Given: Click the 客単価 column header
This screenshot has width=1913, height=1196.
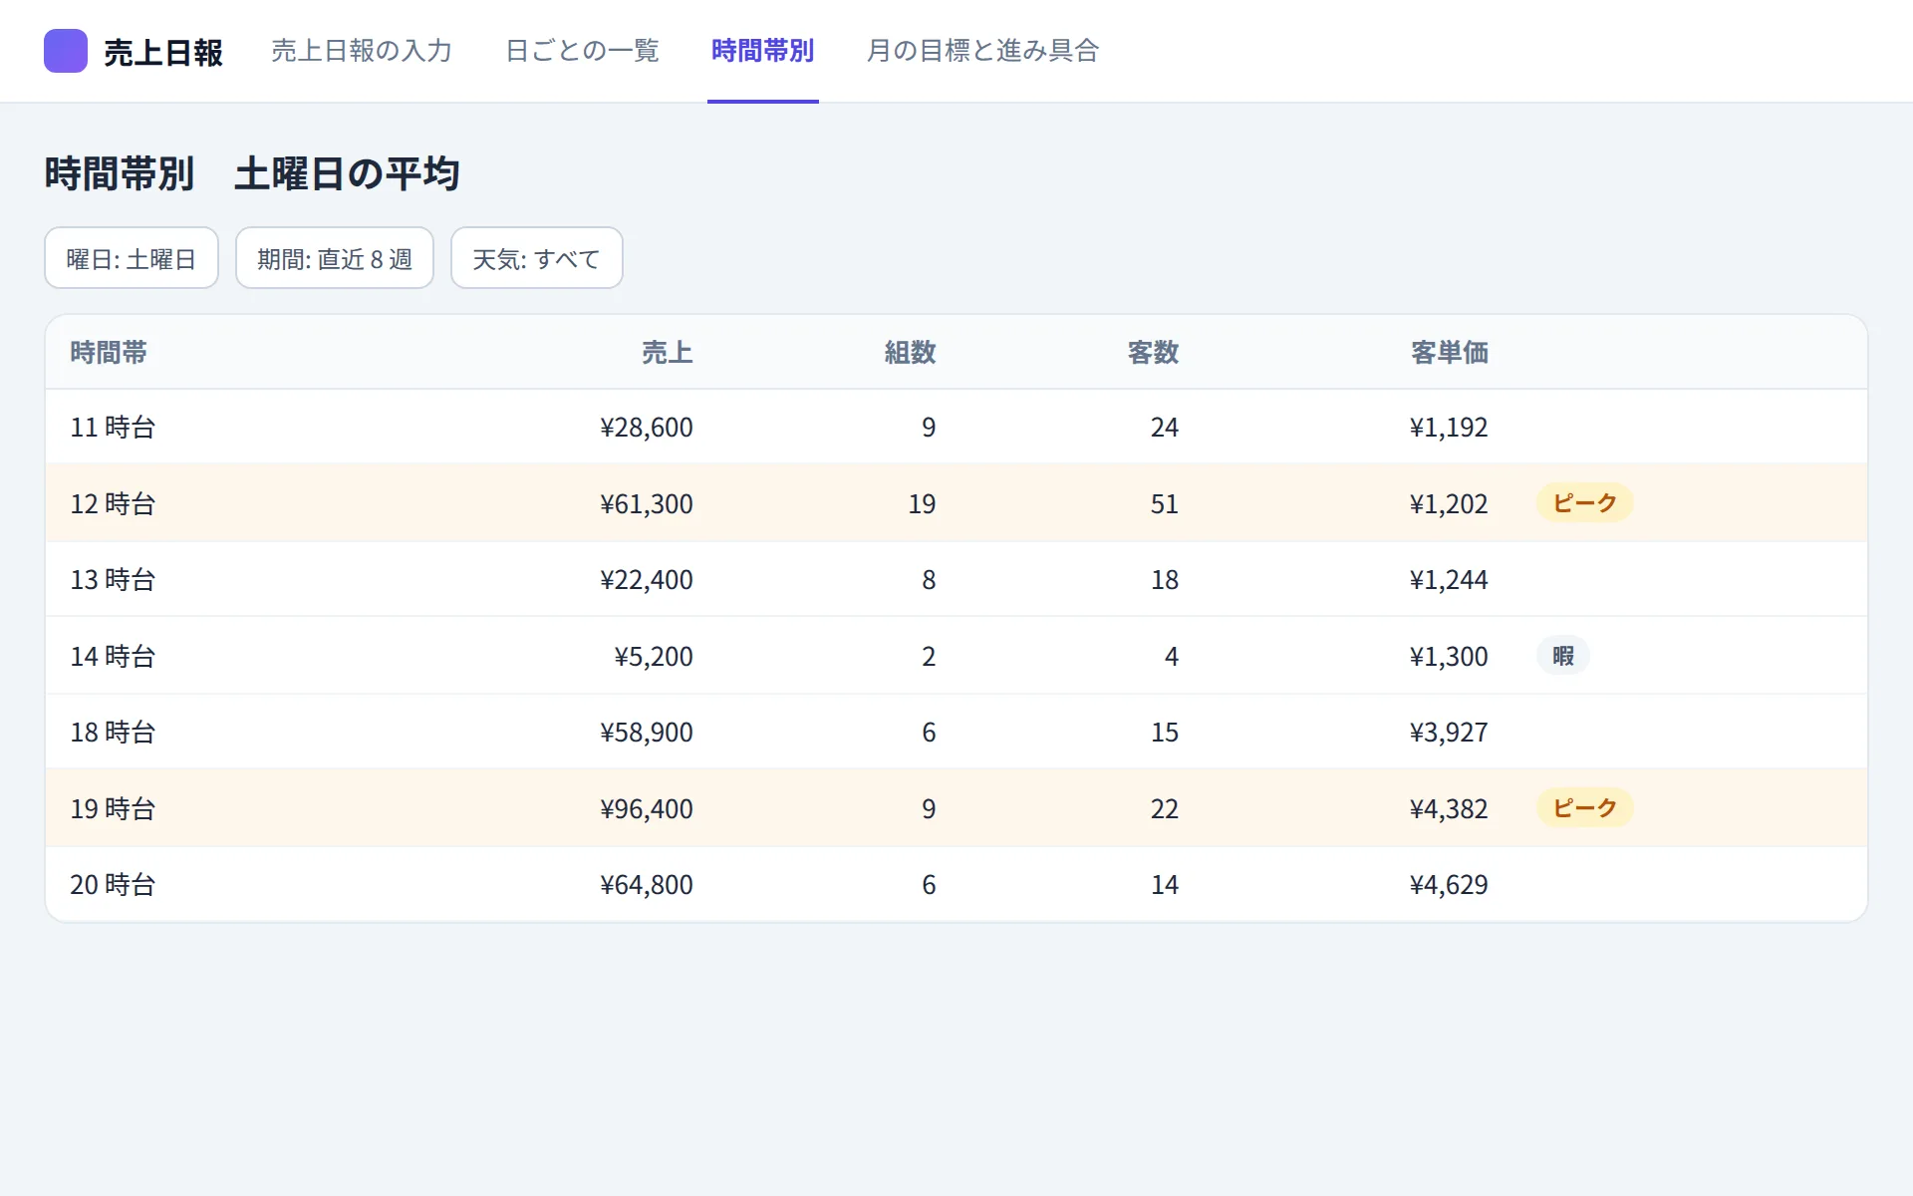Looking at the screenshot, I should tap(1450, 353).
